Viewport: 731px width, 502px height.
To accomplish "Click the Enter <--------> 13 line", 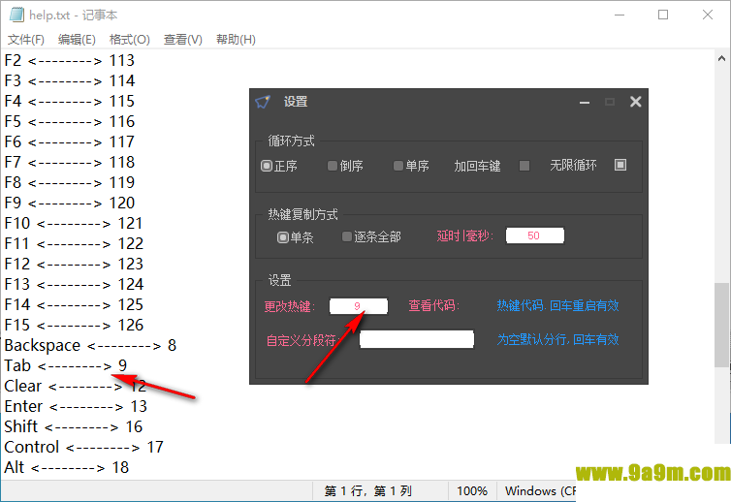I will click(x=76, y=407).
